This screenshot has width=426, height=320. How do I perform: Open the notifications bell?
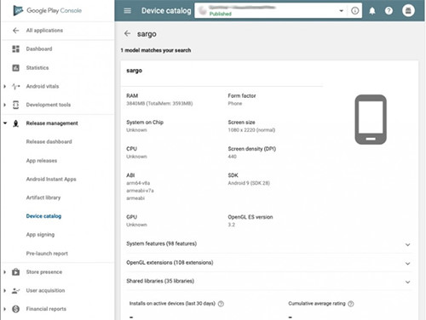click(x=372, y=11)
